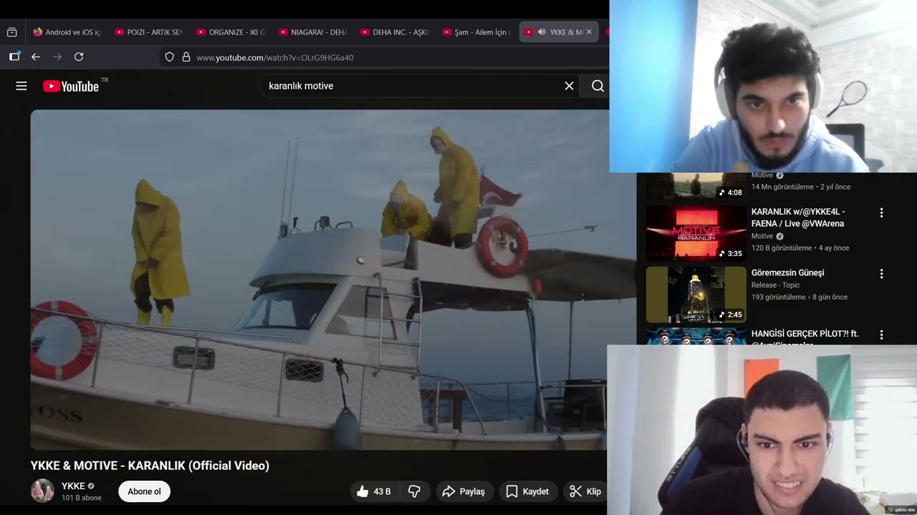917x515 pixels.
Task: Open the Motive channel under the KARANLIK live video
Action: click(762, 236)
